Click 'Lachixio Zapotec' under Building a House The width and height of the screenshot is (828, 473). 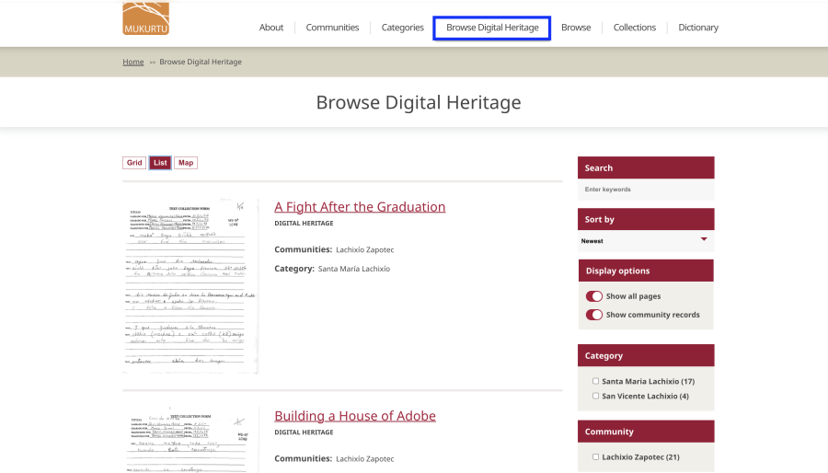point(365,459)
